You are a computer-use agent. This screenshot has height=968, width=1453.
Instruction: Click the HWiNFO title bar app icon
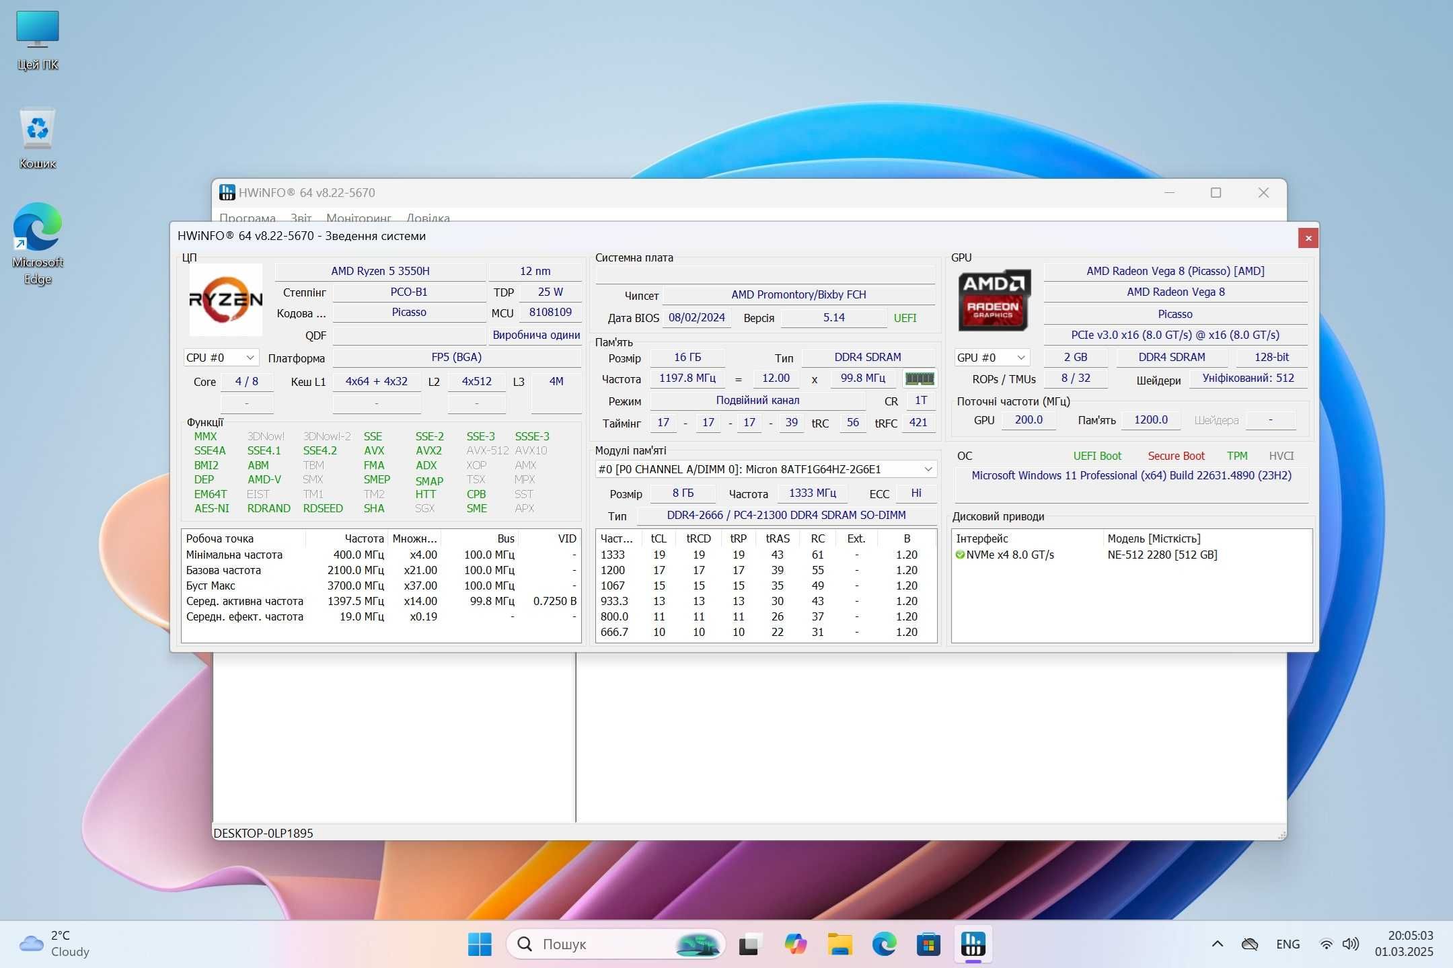click(x=227, y=193)
